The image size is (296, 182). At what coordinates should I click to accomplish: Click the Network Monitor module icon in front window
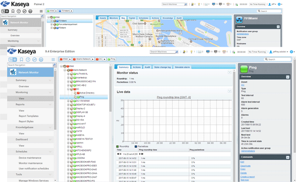[13, 72]
